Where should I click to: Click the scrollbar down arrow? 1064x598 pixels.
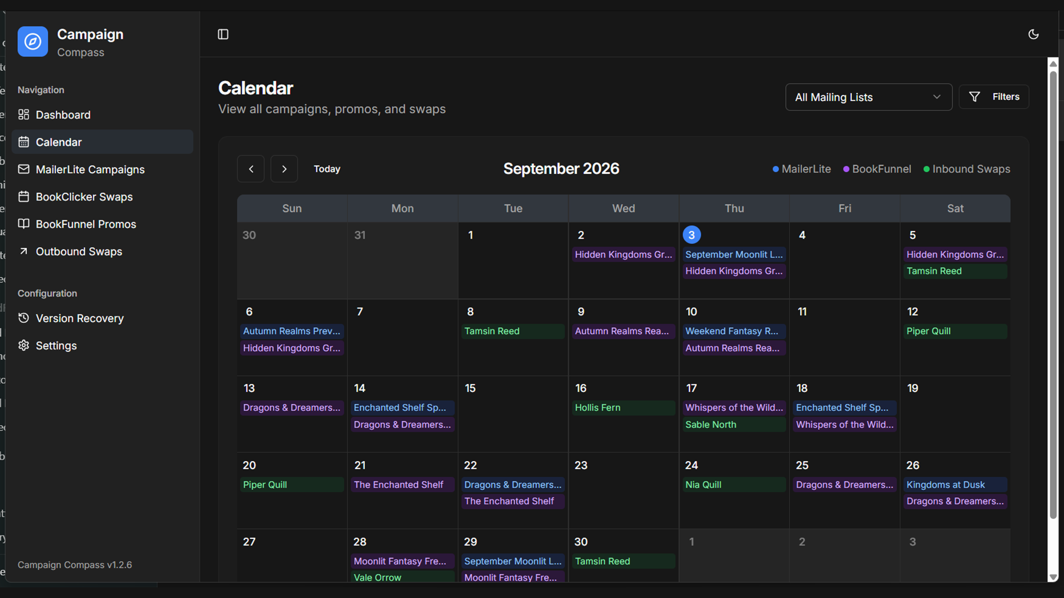1053,577
